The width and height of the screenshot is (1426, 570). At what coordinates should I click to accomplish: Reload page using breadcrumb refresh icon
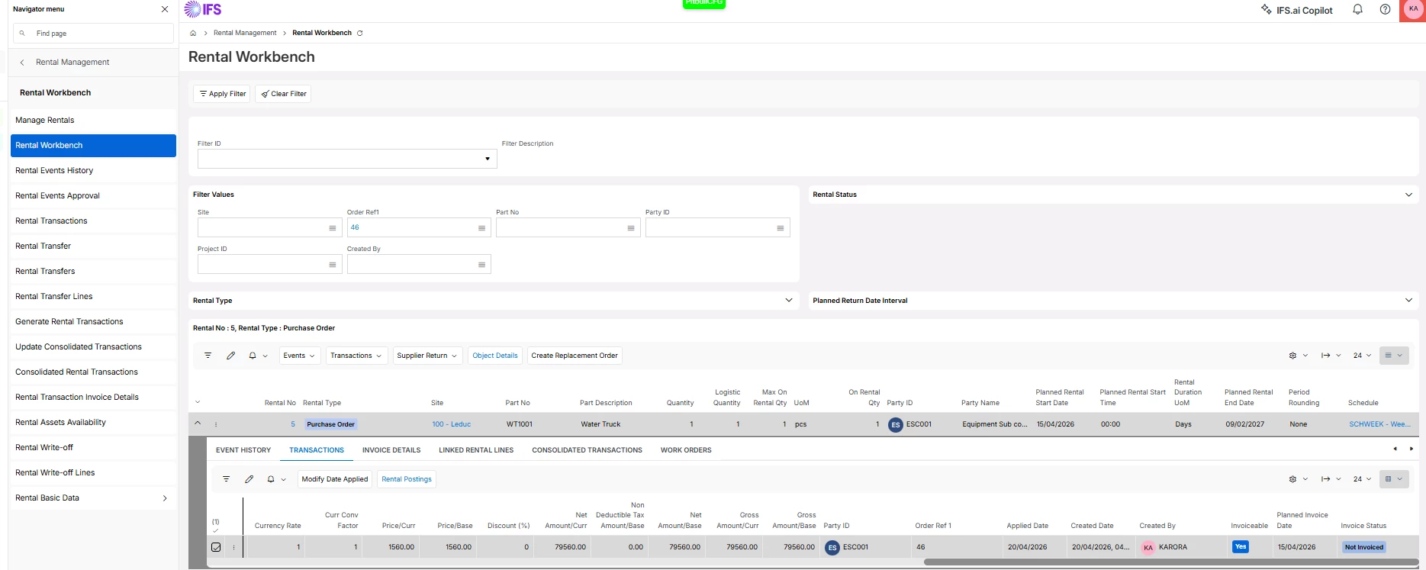coord(360,33)
